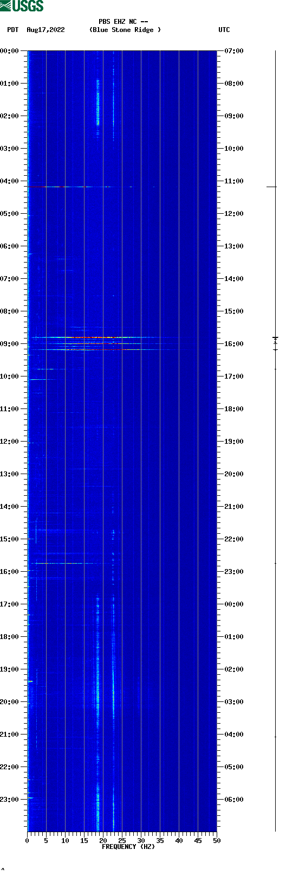Click the 04:00 PDT time label
The width and height of the screenshot is (299, 875).
[x=9, y=181]
